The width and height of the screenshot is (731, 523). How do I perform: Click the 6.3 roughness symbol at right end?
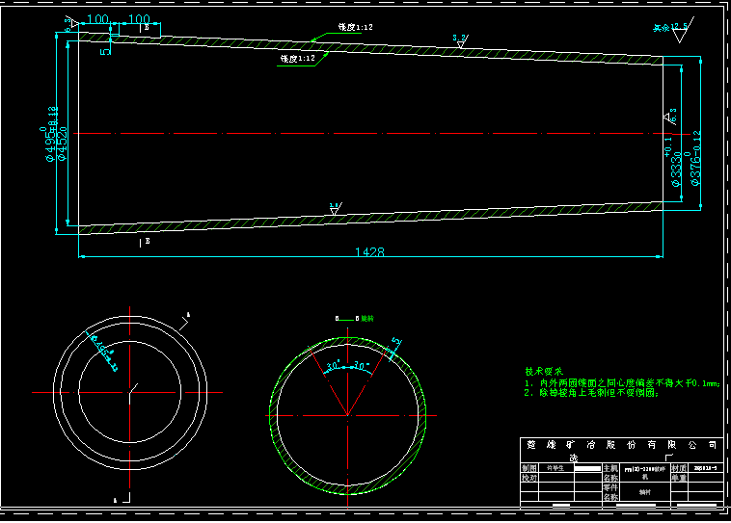pos(670,117)
